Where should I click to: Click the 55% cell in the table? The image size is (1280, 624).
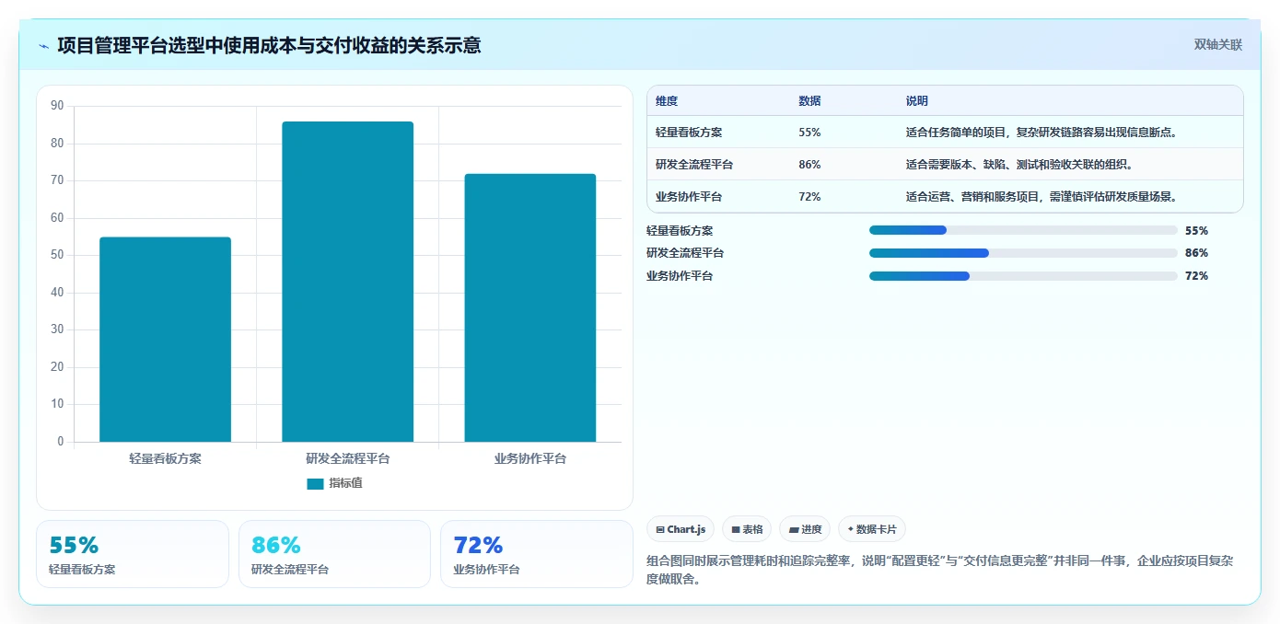point(809,133)
